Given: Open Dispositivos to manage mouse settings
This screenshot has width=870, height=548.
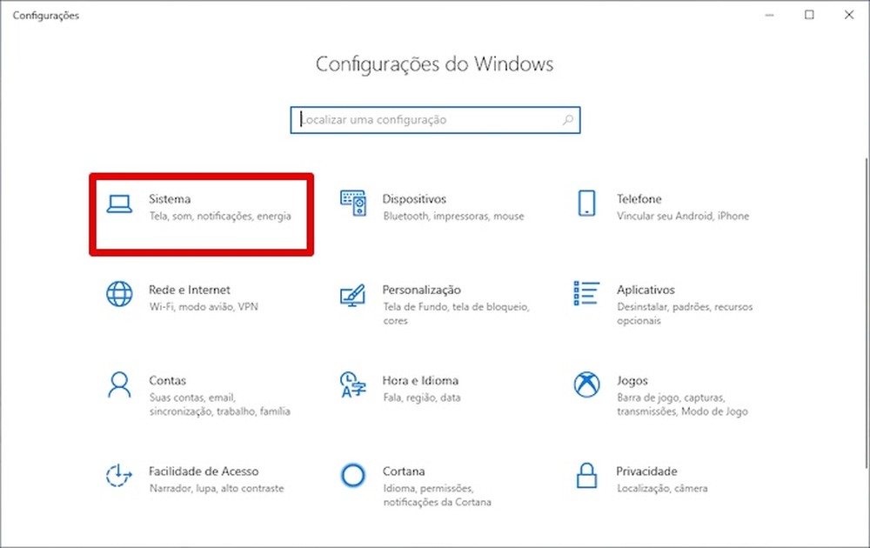Looking at the screenshot, I should [415, 198].
